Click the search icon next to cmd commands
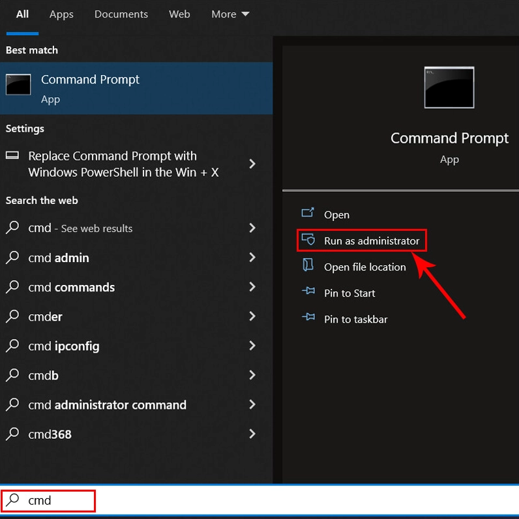 coord(12,287)
